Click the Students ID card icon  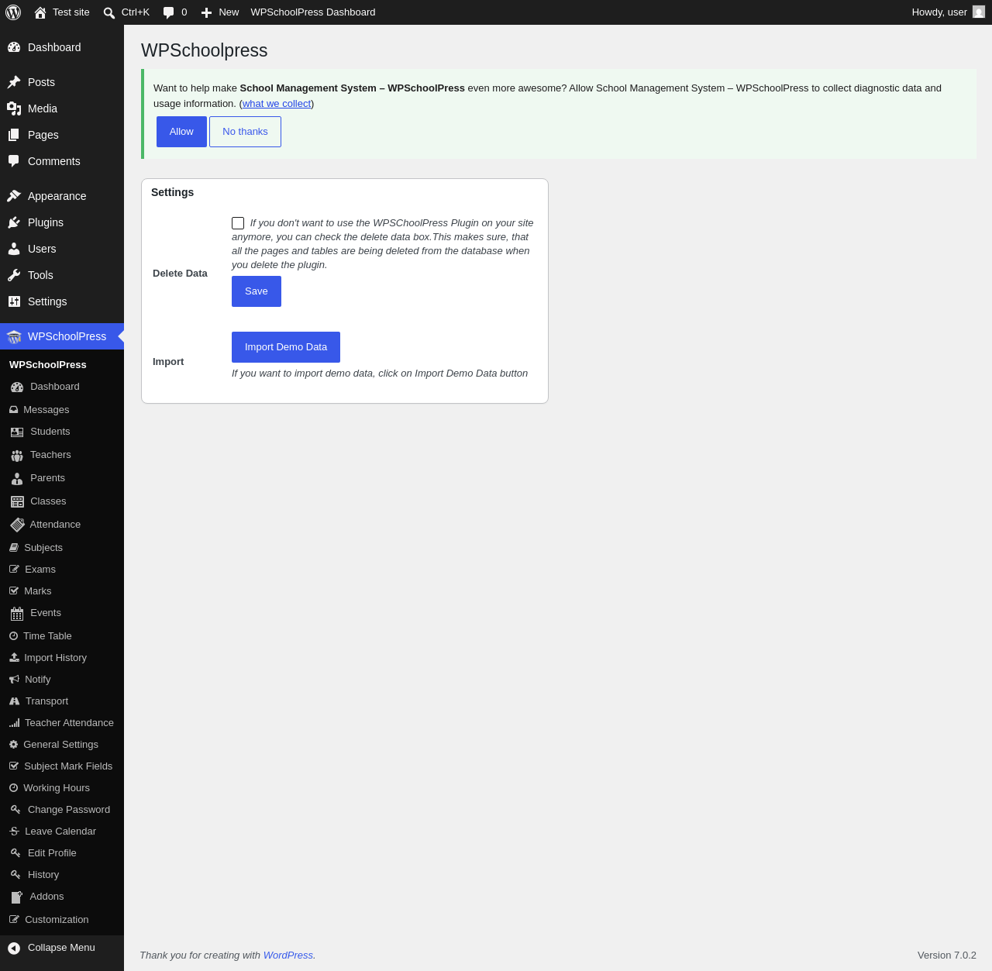tap(17, 432)
